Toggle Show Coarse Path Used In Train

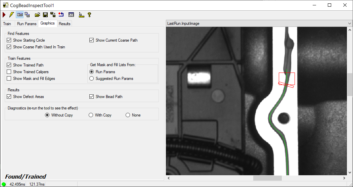[x=9, y=47]
